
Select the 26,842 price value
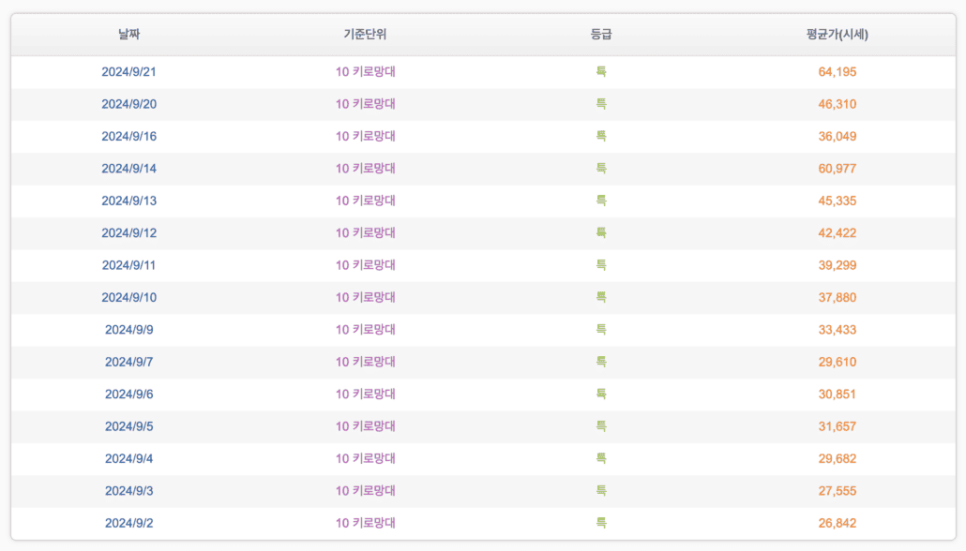pyautogui.click(x=838, y=523)
